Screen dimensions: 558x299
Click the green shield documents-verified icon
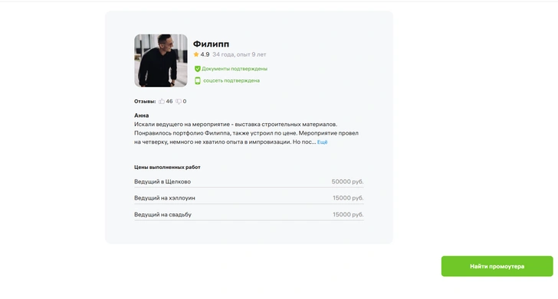click(198, 69)
